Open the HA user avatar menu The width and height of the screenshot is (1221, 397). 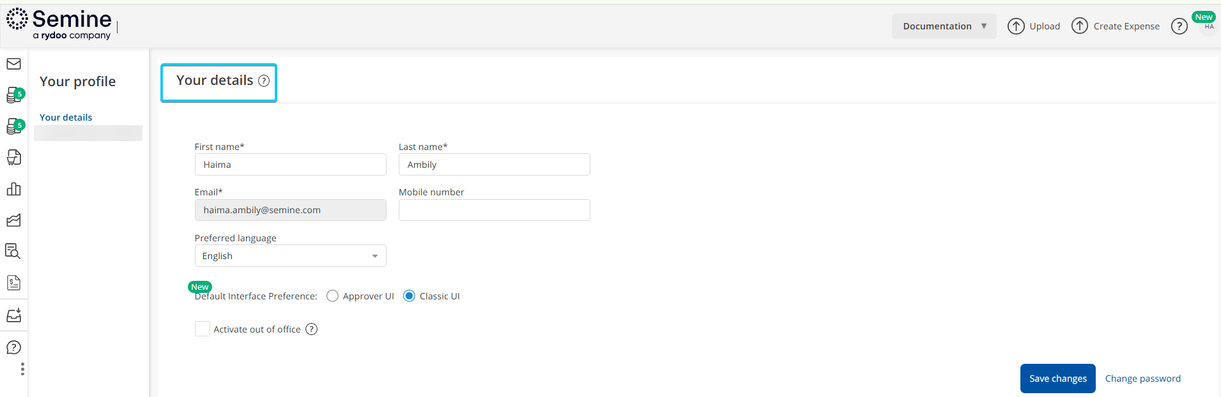point(1209,27)
